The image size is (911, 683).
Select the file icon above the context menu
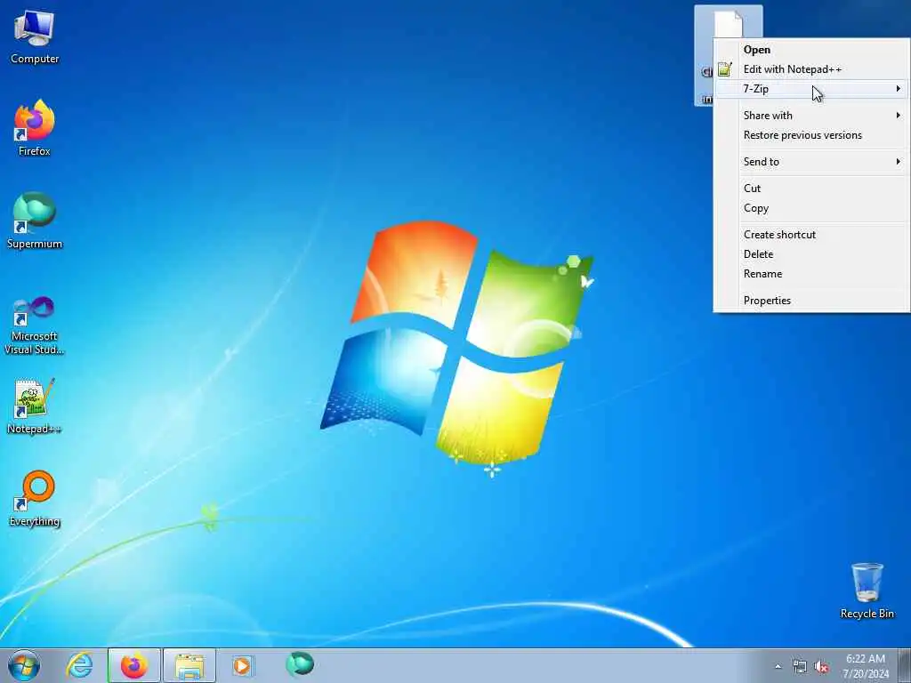click(728, 23)
